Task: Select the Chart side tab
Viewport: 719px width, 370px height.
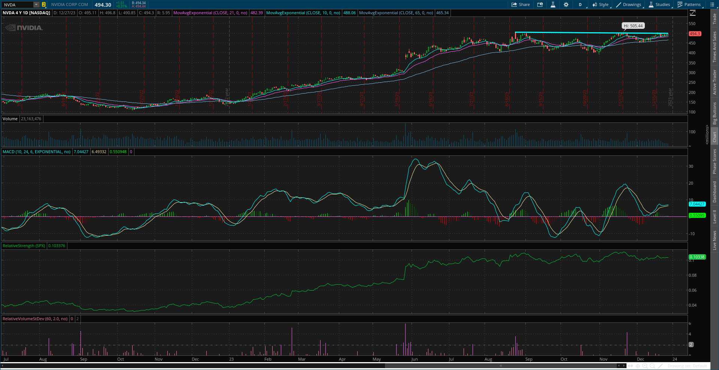Action: [x=715, y=136]
